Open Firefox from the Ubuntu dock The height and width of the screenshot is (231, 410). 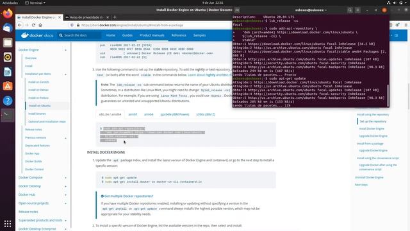click(x=8, y=13)
